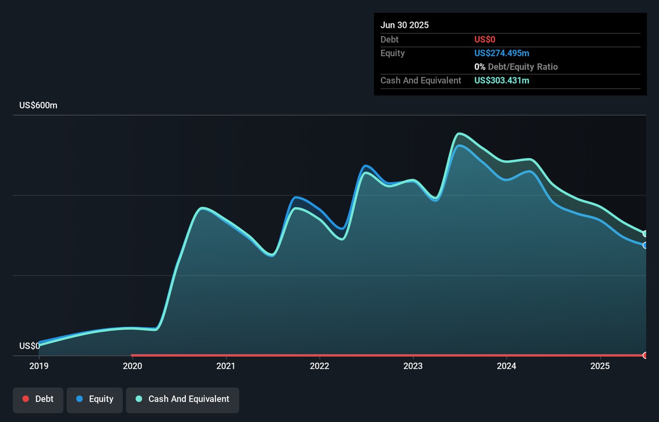The image size is (659, 422).
Task: Select the 2019 label on the x-axis
Action: tap(39, 366)
